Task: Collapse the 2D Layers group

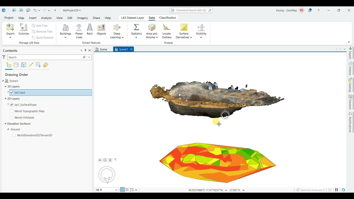Action: tap(5, 99)
